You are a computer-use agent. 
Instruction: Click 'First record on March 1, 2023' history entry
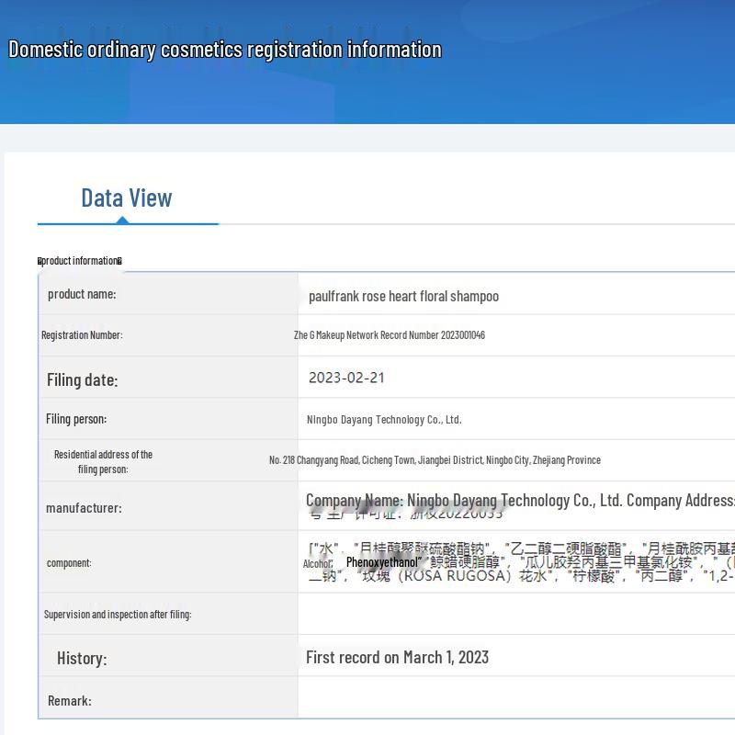point(397,657)
